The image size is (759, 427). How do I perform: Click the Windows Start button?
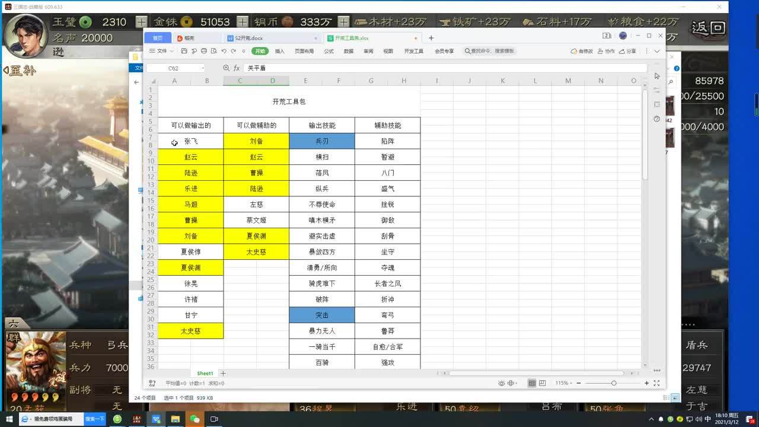pyautogui.click(x=8, y=419)
